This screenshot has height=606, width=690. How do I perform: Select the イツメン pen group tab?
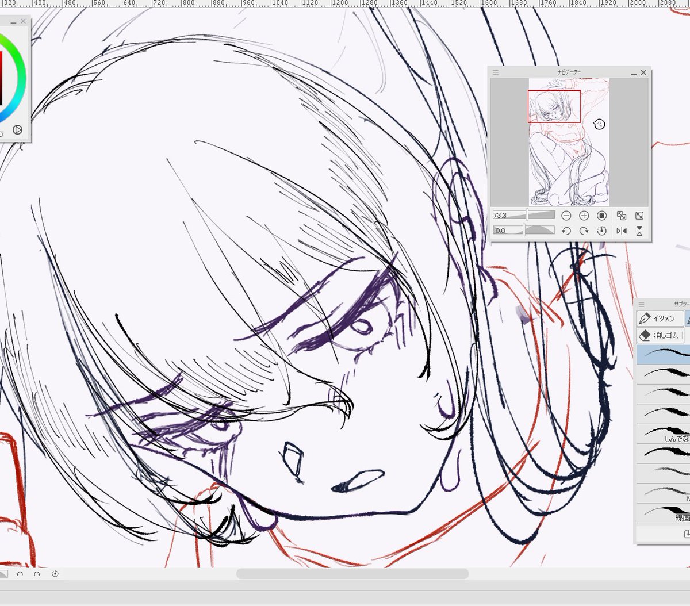(660, 318)
